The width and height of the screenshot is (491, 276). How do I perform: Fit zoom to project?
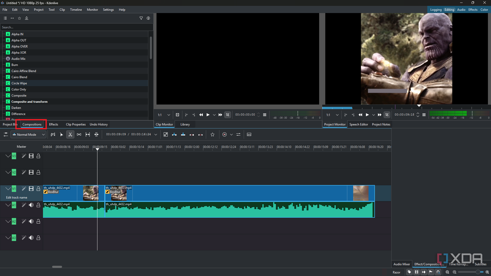(x=447, y=272)
